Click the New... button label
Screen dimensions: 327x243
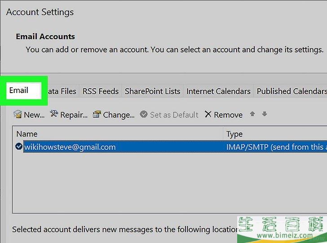click(x=34, y=115)
